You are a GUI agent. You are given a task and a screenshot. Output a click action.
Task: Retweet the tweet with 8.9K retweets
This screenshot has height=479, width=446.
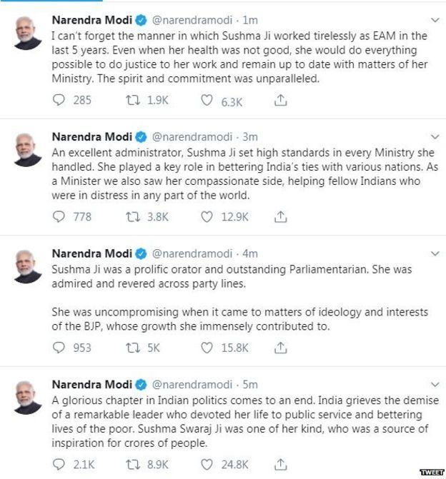pos(132,464)
